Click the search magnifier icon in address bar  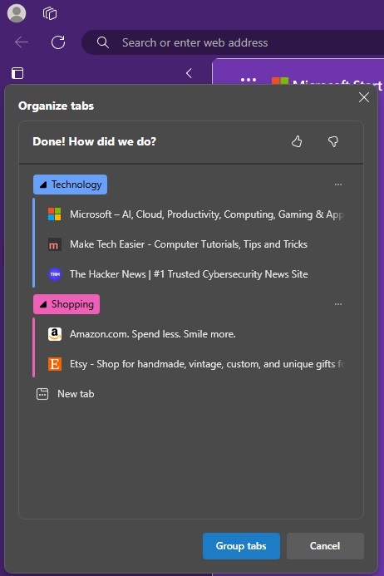tap(103, 42)
